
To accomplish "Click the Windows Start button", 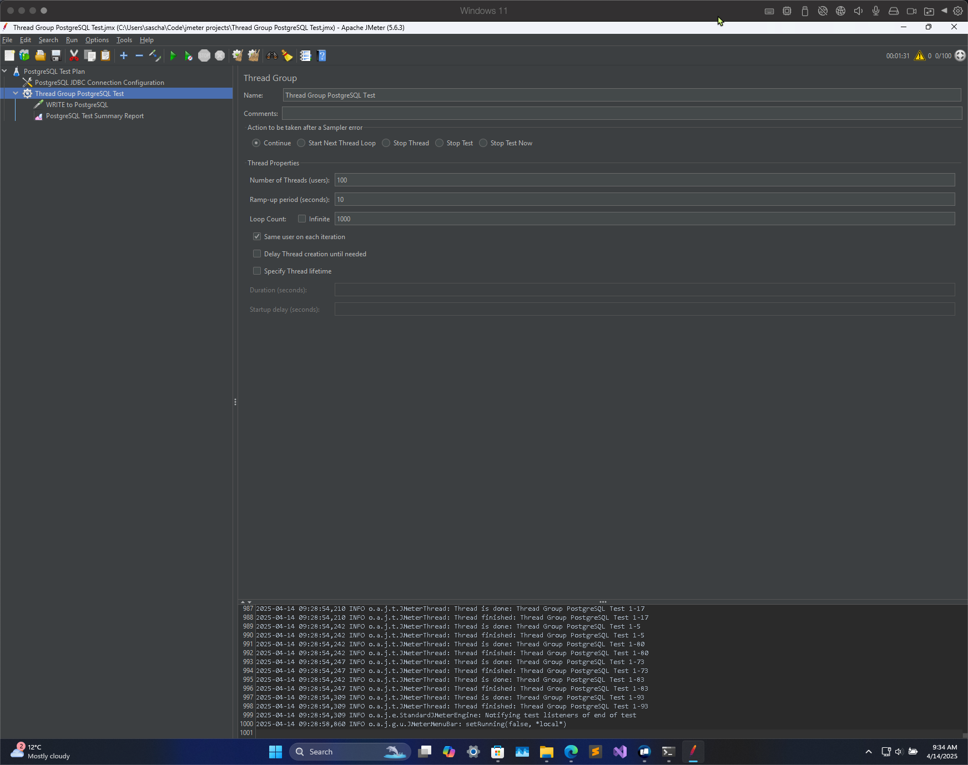I will click(275, 752).
